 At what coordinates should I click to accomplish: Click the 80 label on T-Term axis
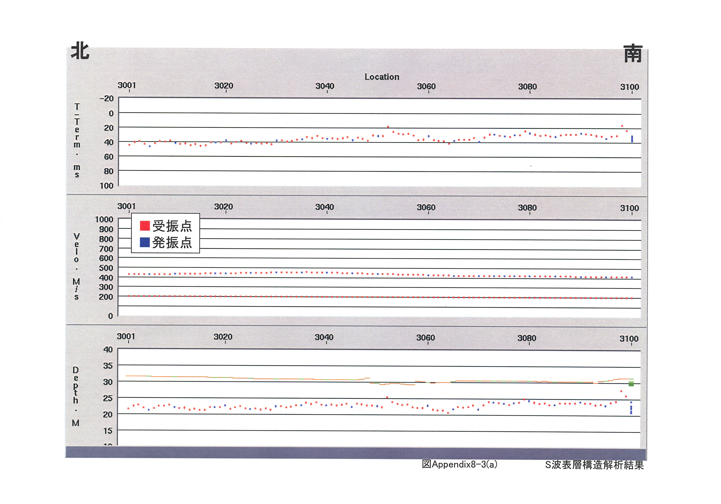click(x=109, y=171)
